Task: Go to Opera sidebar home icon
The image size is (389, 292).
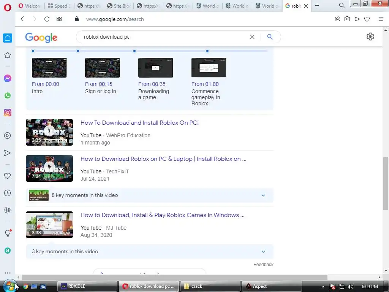Action: 8,38
